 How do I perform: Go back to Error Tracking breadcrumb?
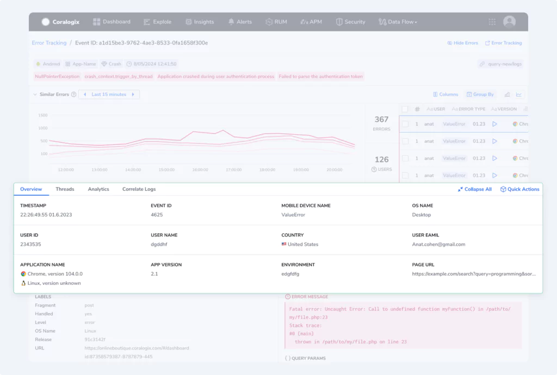tap(49, 43)
